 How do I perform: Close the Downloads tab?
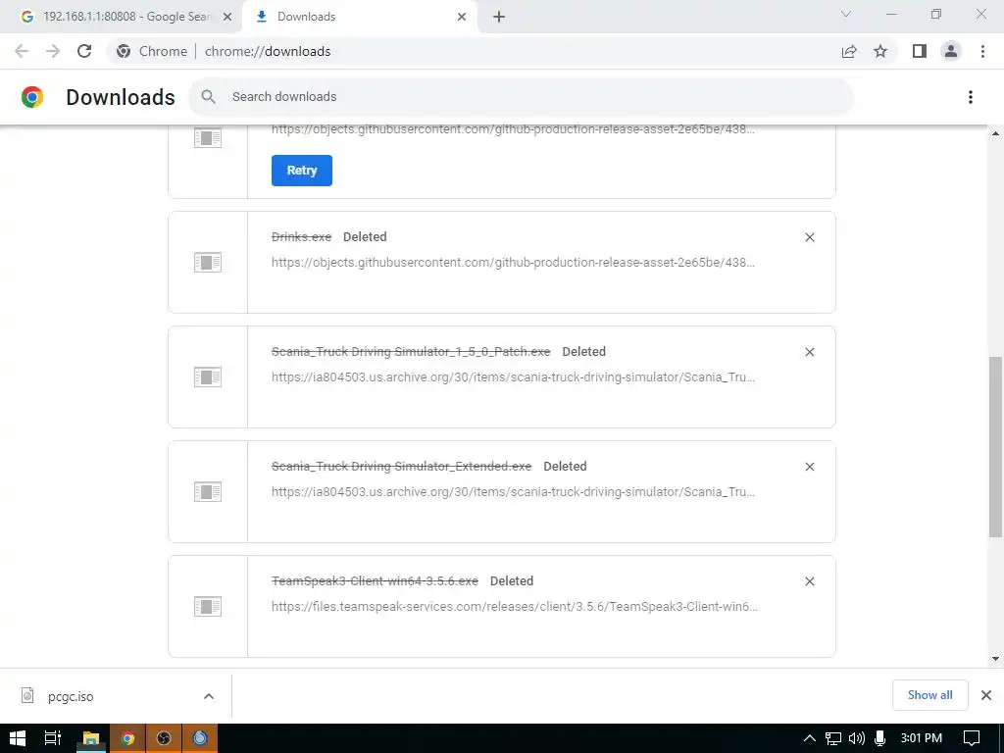[x=462, y=17]
